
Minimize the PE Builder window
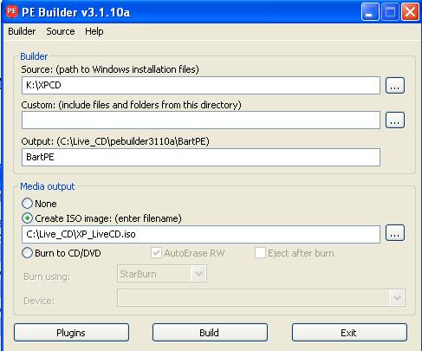[370, 12]
